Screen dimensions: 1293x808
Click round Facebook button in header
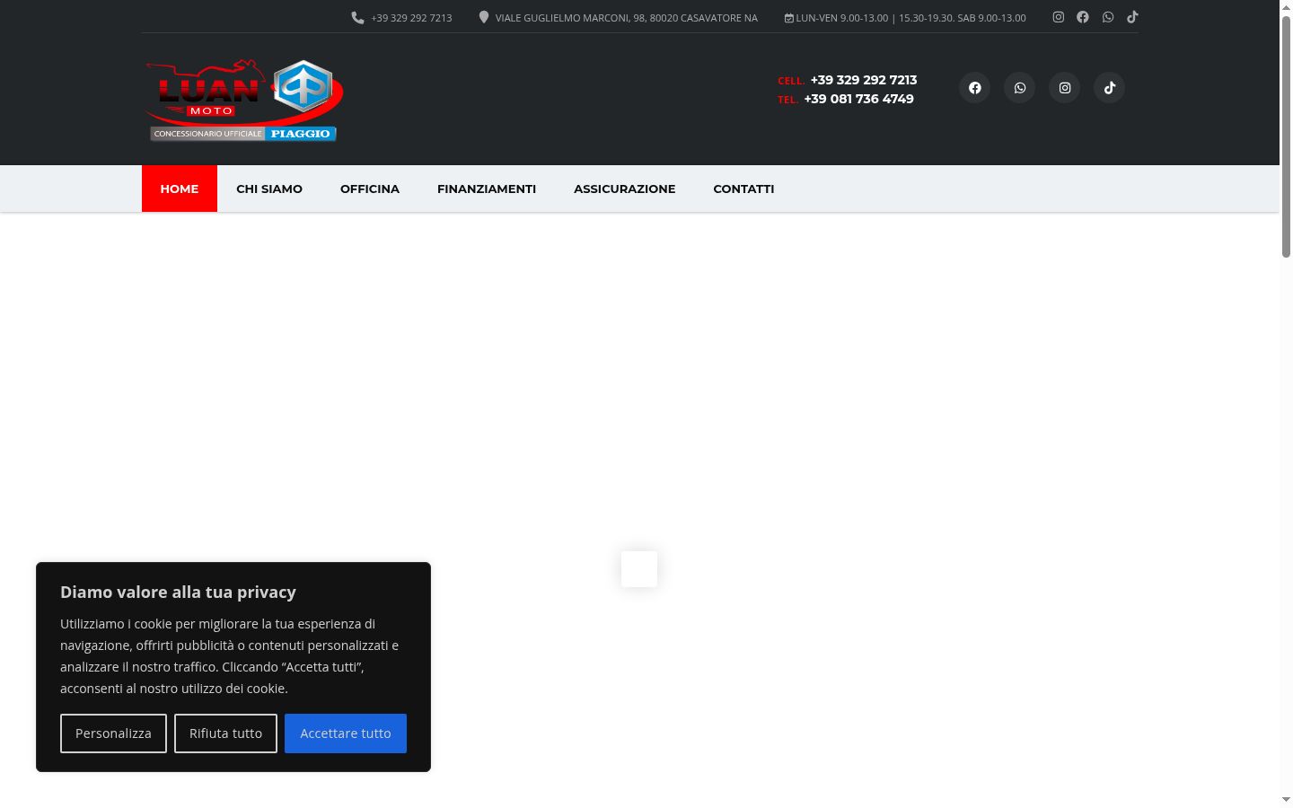[975, 88]
